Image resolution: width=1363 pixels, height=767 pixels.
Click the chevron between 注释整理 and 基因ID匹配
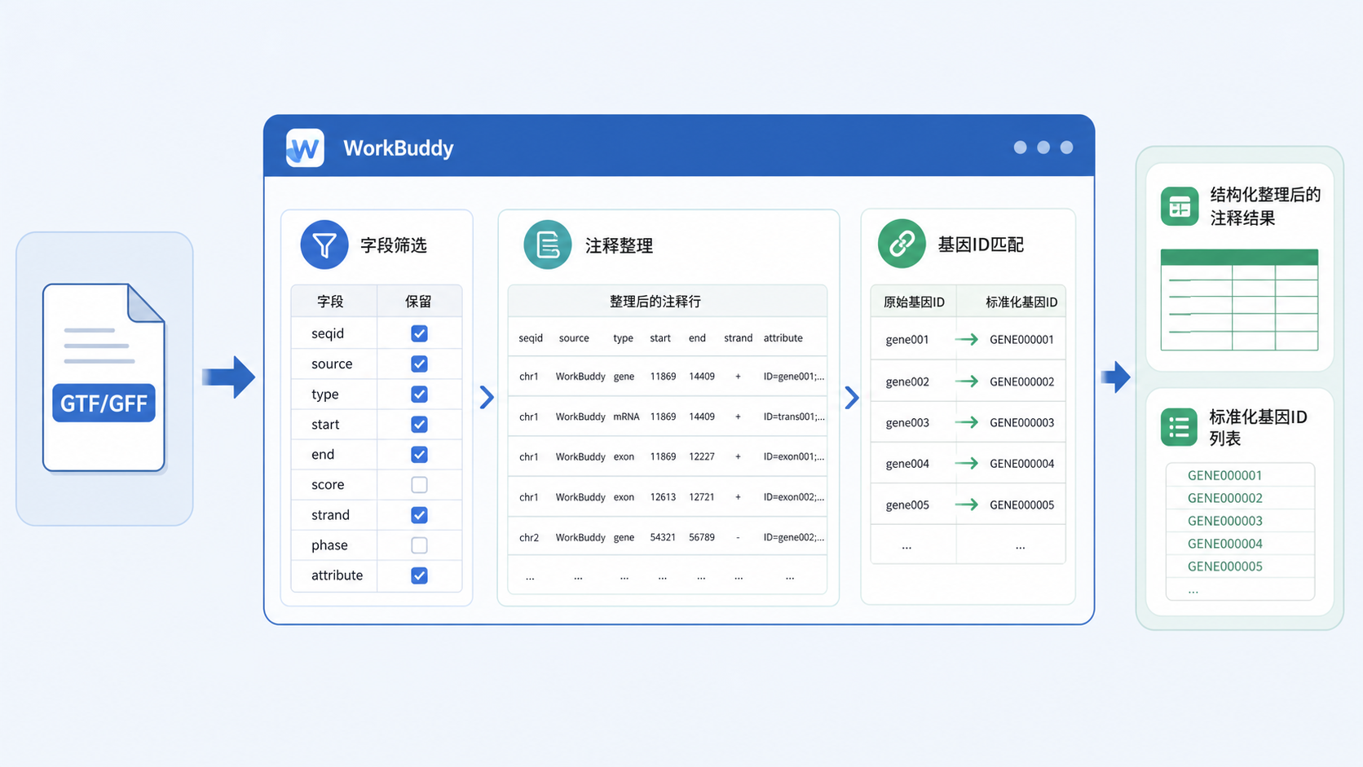click(x=852, y=397)
